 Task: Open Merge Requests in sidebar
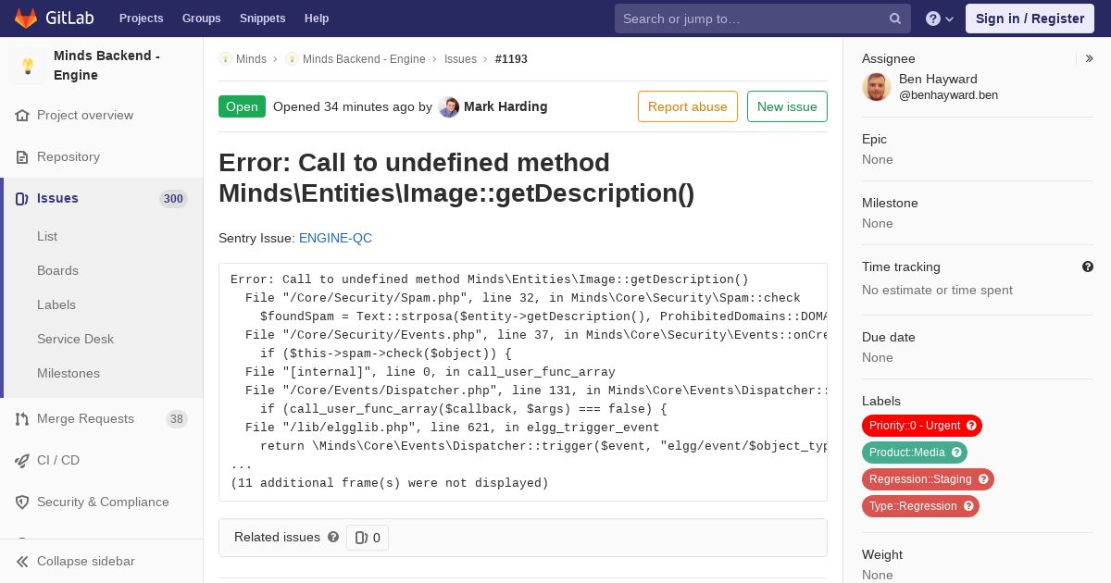[85, 419]
